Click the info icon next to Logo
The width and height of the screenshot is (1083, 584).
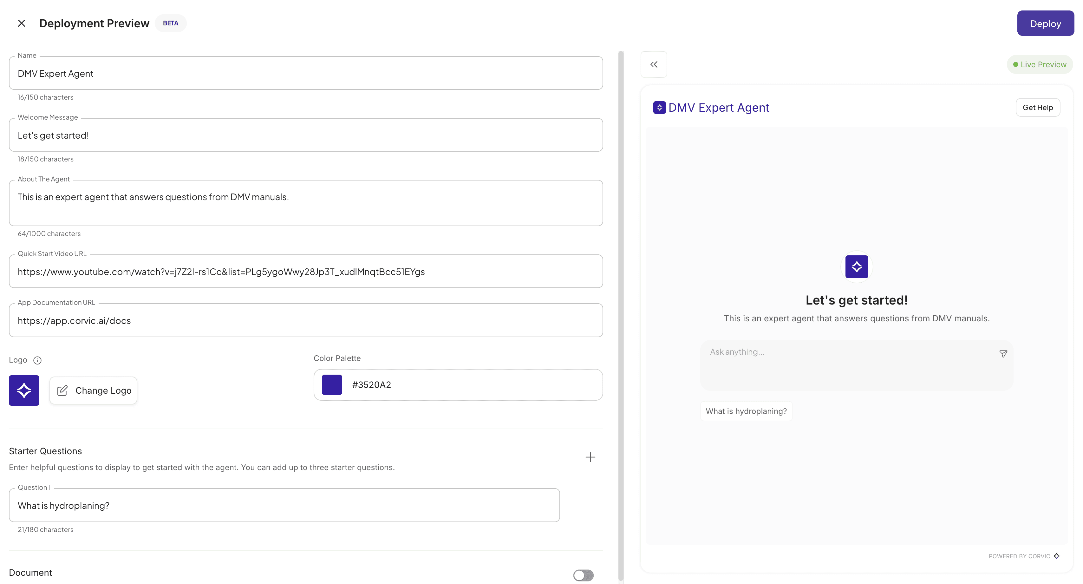(x=37, y=360)
